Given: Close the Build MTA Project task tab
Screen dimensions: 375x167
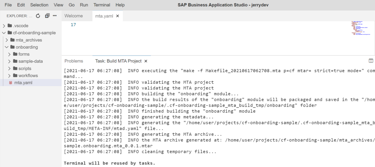Looking at the screenshot, I should (145, 61).
